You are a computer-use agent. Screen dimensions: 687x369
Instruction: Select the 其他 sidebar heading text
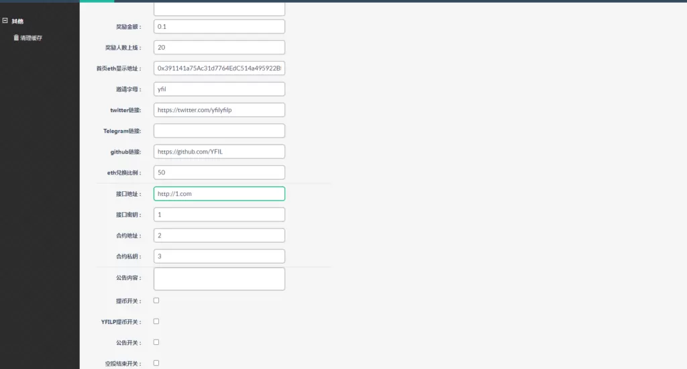17,21
